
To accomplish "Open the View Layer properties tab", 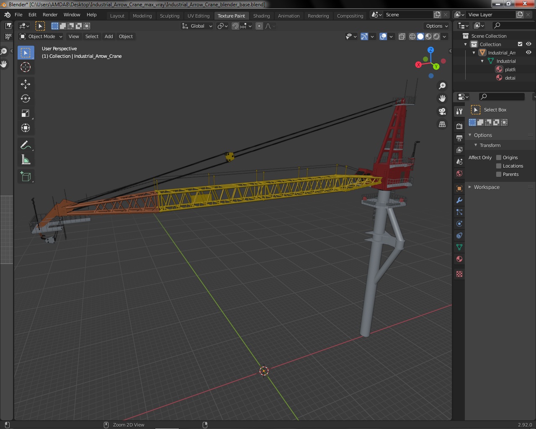I will 459,150.
